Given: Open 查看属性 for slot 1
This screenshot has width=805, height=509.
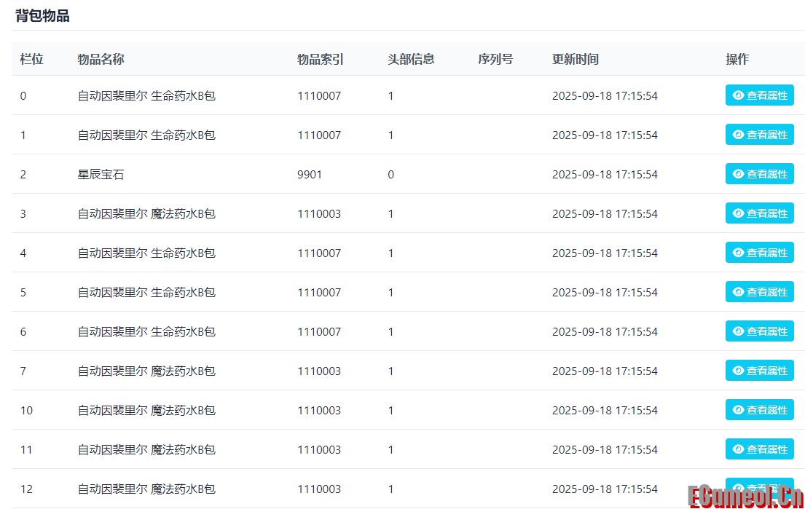Looking at the screenshot, I should [760, 134].
